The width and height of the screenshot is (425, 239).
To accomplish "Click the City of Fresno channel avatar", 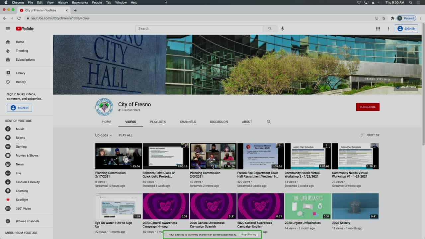I will (104, 107).
